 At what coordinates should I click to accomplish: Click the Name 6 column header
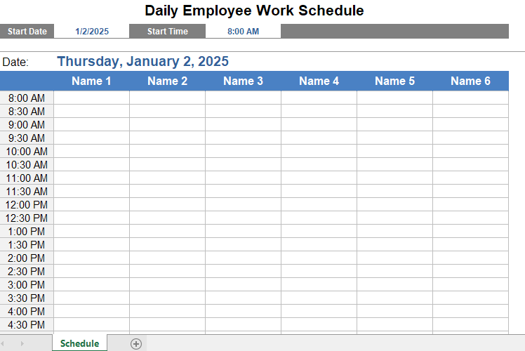470,81
